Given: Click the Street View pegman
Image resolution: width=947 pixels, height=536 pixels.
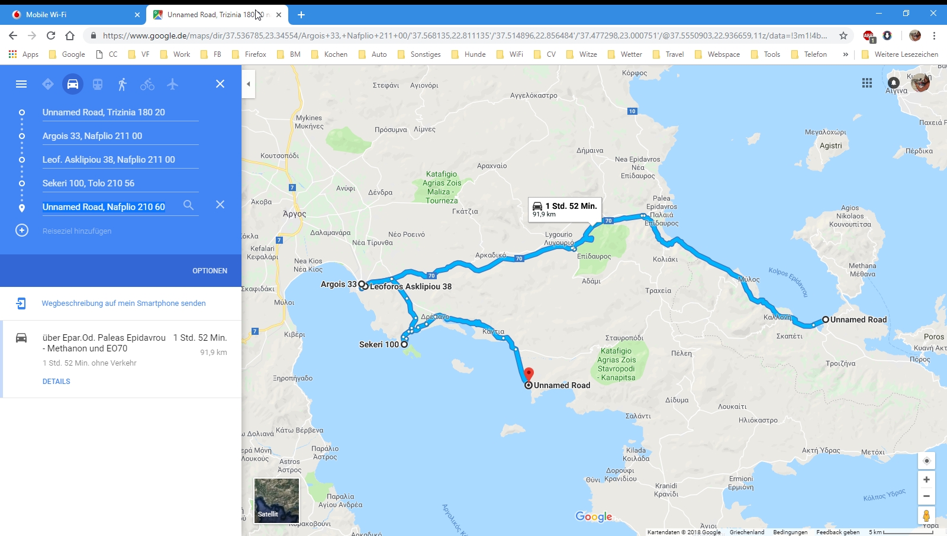Looking at the screenshot, I should pyautogui.click(x=927, y=516).
